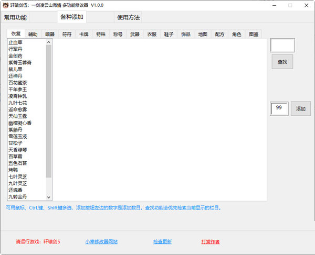This screenshot has height=255, width=315.
Task: Open the 鞋子 category tab
Action: tap(169, 34)
